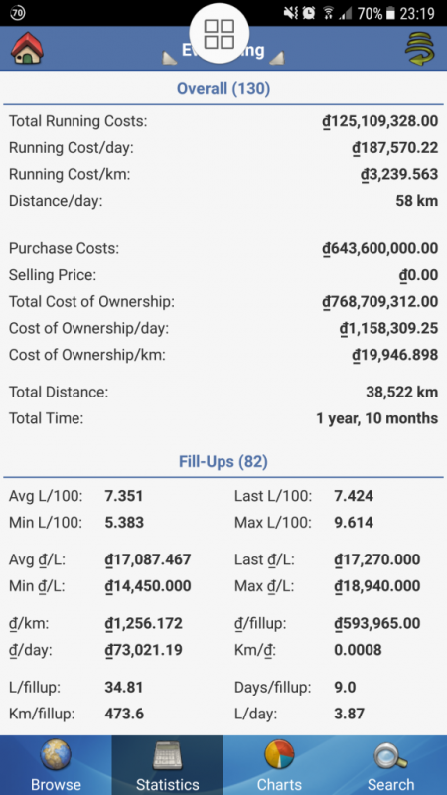Open the Browse tab globe icon
The width and height of the screenshot is (447, 795).
coord(56,756)
